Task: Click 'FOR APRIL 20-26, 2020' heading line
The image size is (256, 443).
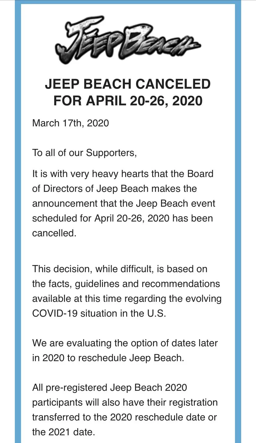Action: 128,101
